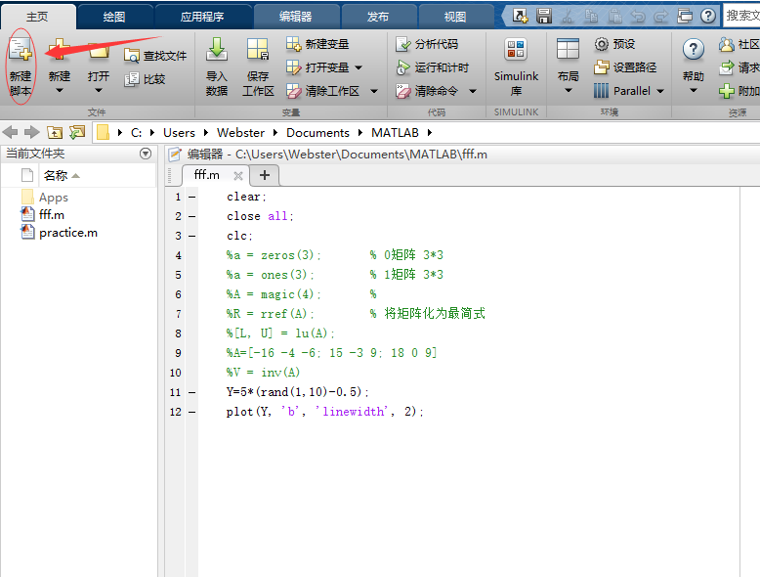Open the New (新建) plus icon menu
760x577 pixels.
(x=60, y=51)
